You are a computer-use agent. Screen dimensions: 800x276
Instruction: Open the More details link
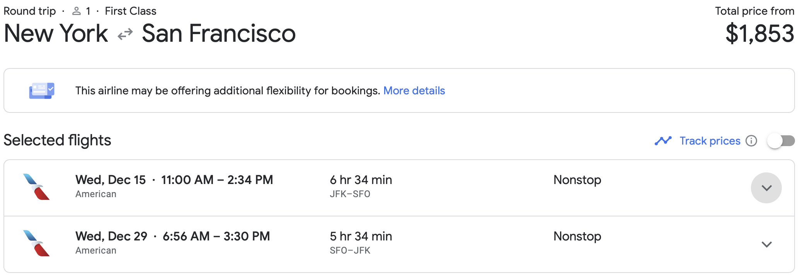coord(414,90)
